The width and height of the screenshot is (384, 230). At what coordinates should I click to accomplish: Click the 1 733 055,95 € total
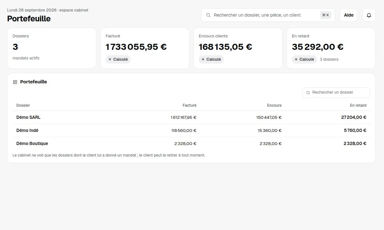[136, 47]
